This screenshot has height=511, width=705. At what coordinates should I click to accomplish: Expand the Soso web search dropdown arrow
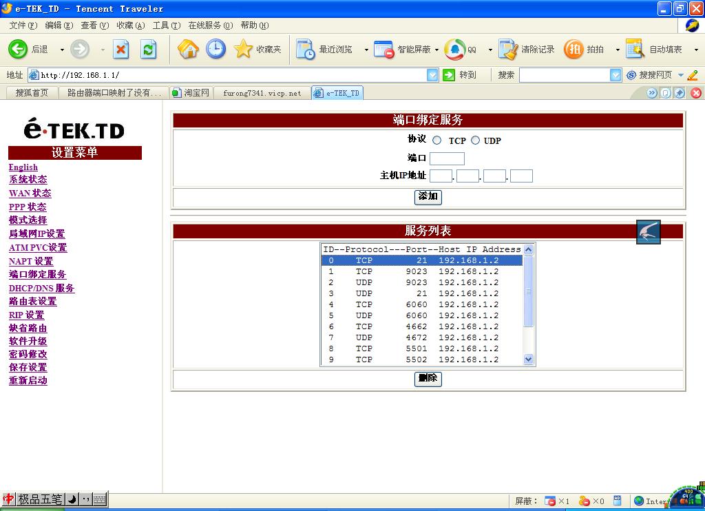(681, 75)
